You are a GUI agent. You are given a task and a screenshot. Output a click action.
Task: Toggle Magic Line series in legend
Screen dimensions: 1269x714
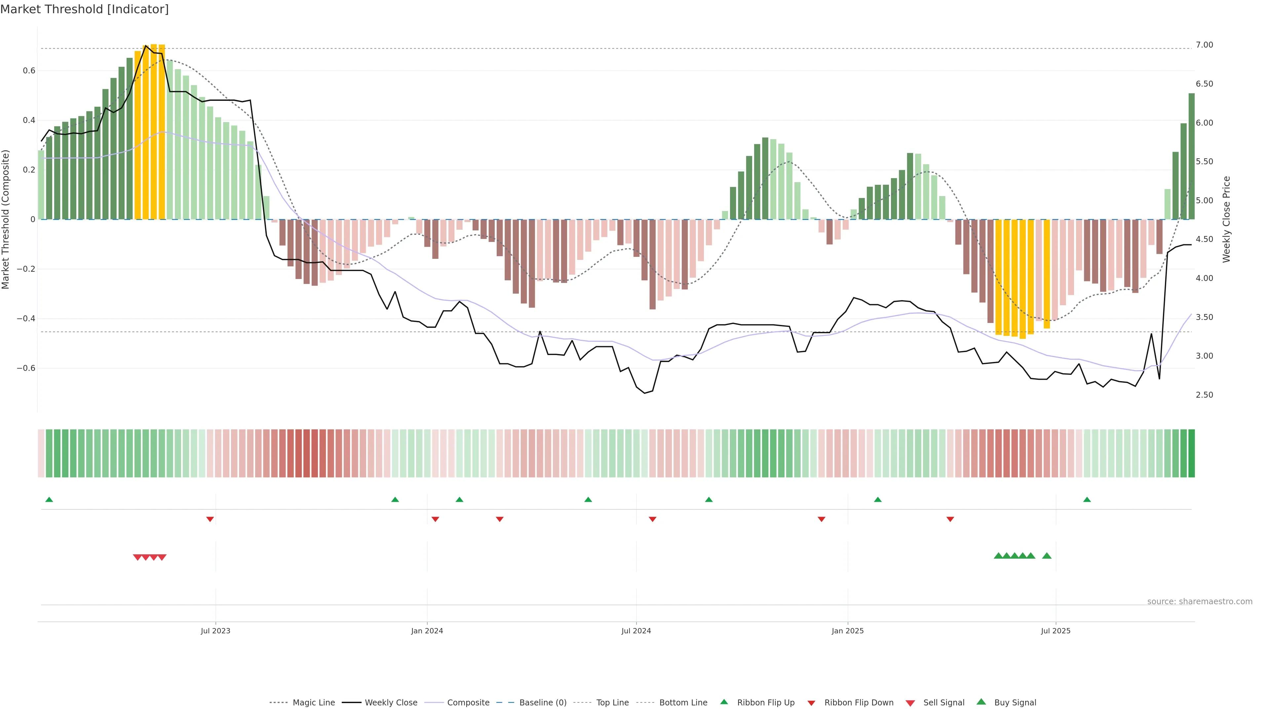pyautogui.click(x=313, y=703)
